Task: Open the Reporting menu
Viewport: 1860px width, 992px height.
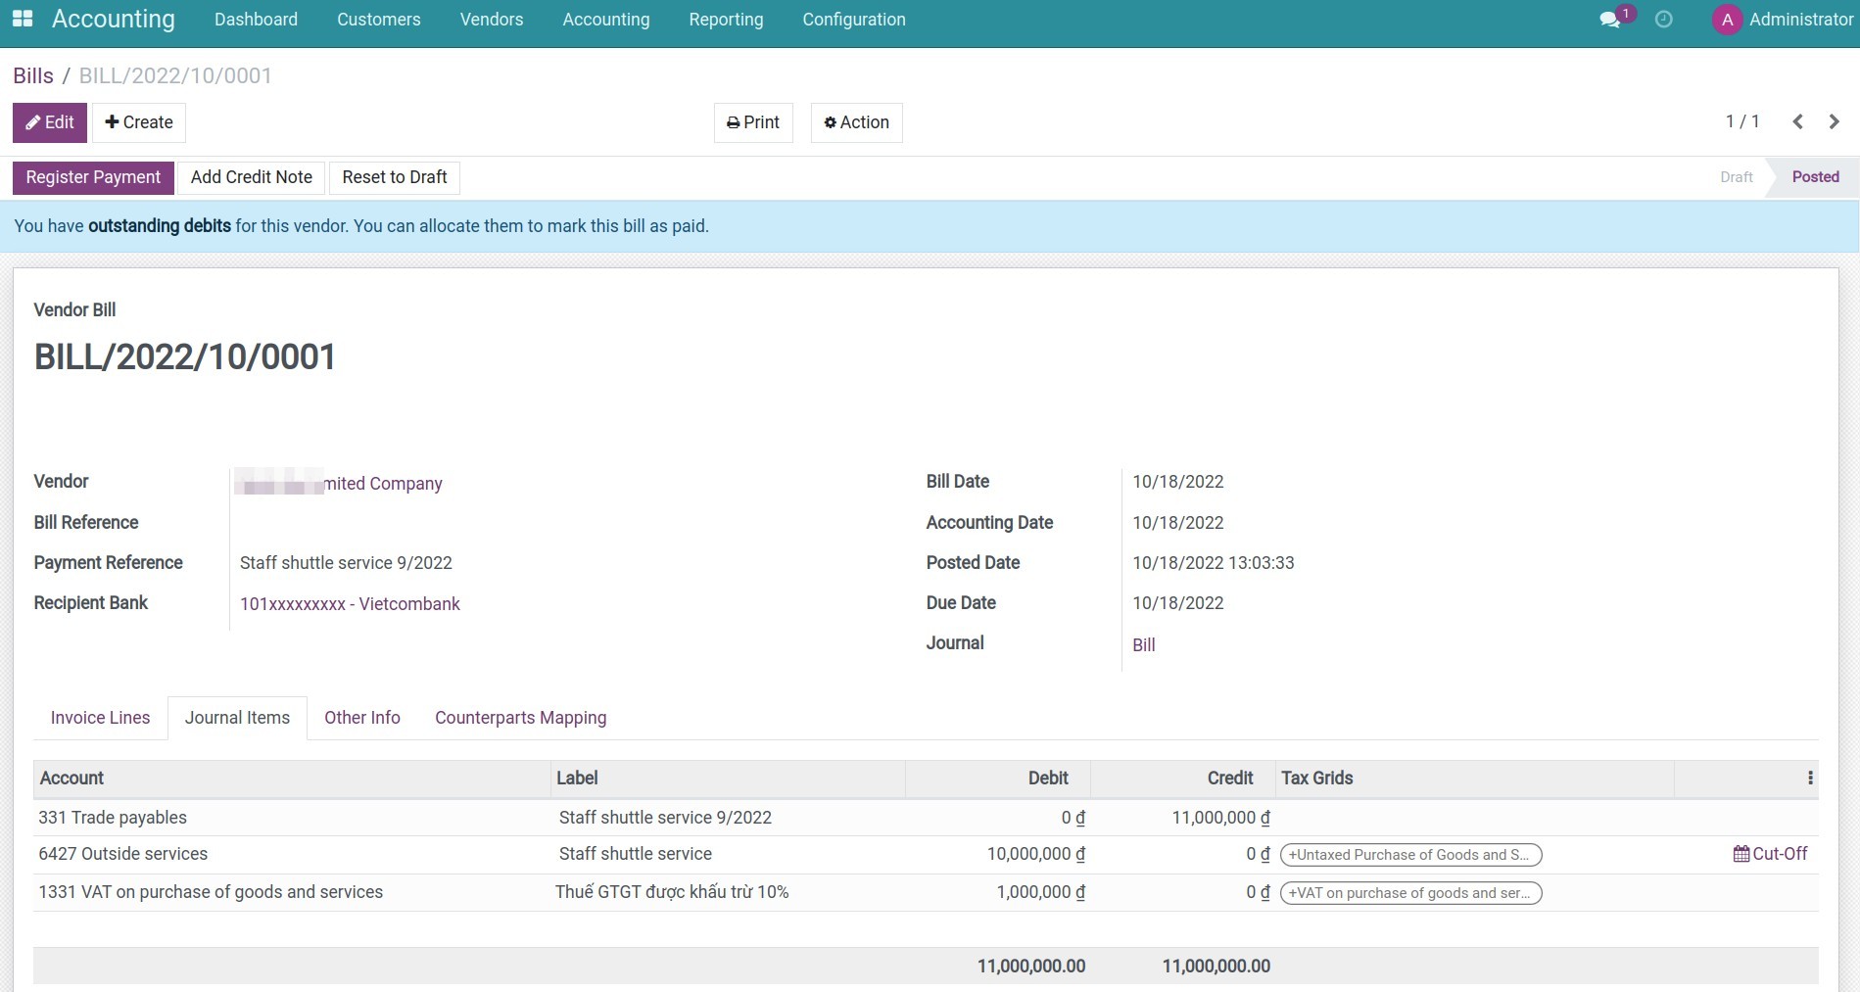Action: pos(726,19)
